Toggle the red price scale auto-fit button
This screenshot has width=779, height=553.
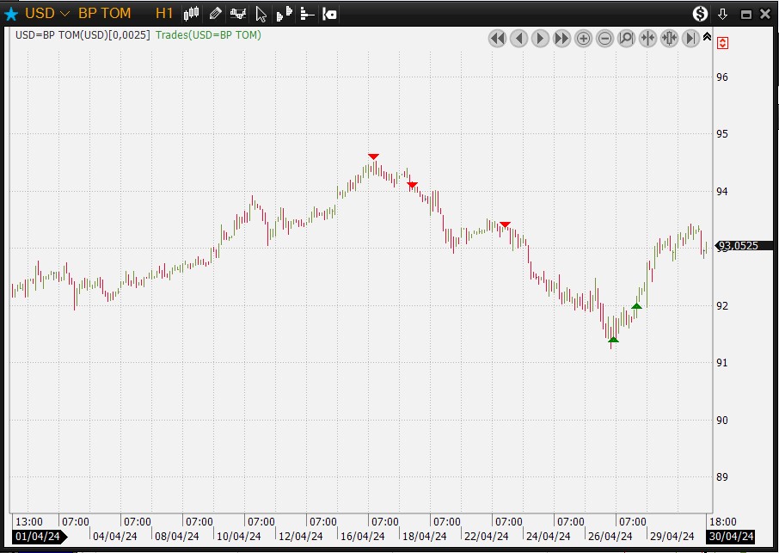point(723,43)
